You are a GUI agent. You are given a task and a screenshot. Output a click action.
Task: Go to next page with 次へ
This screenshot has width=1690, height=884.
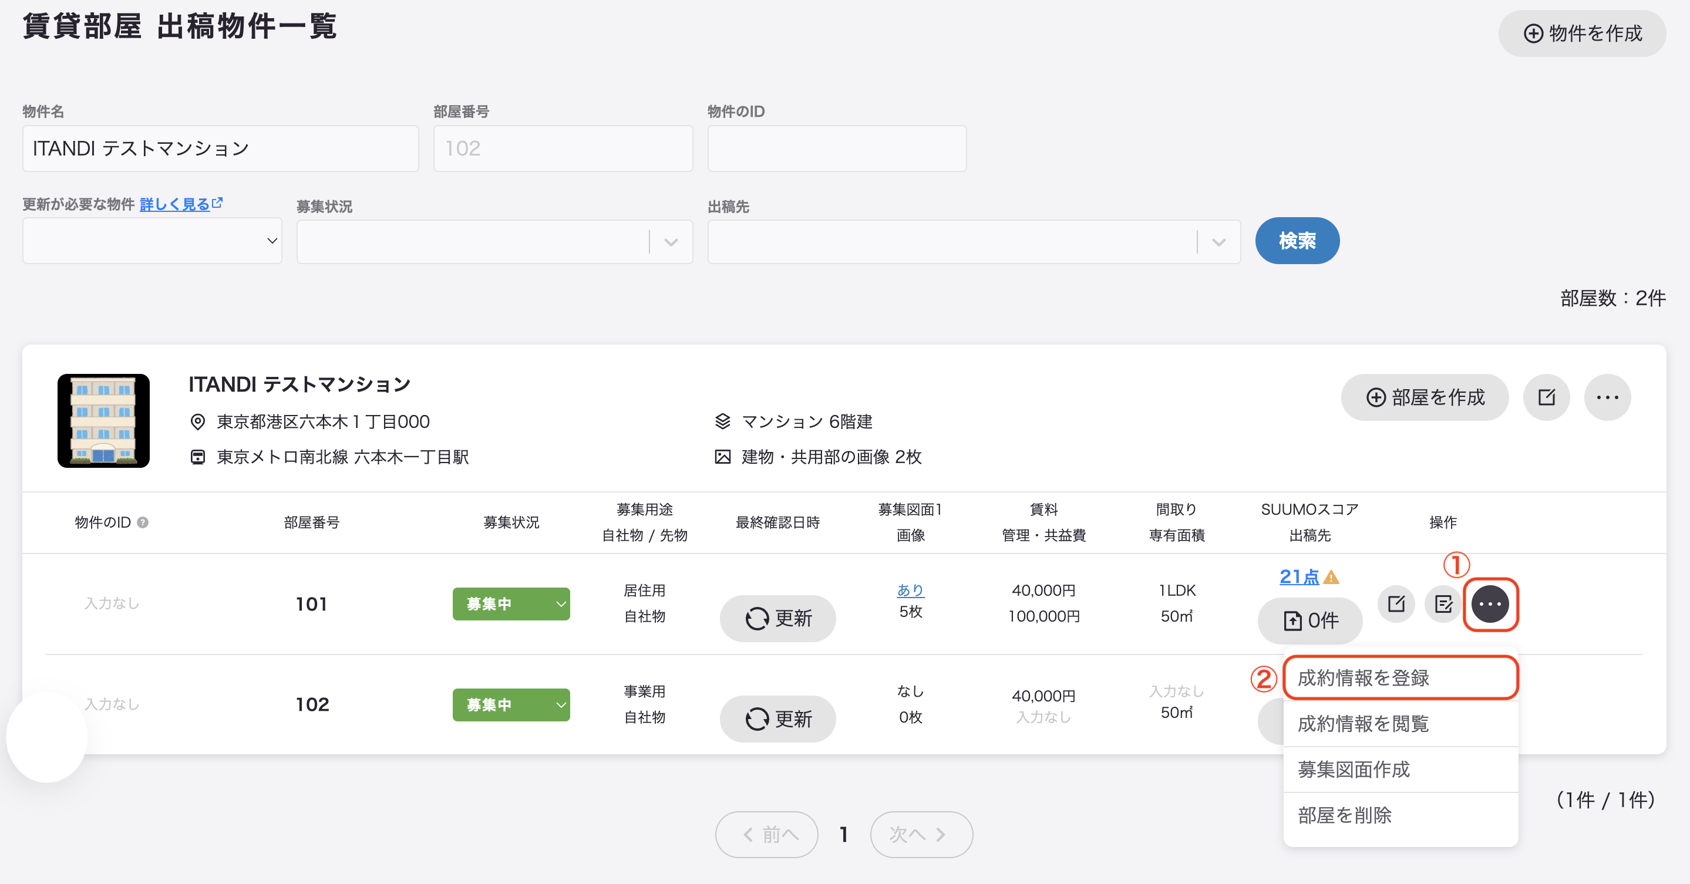[x=921, y=835]
